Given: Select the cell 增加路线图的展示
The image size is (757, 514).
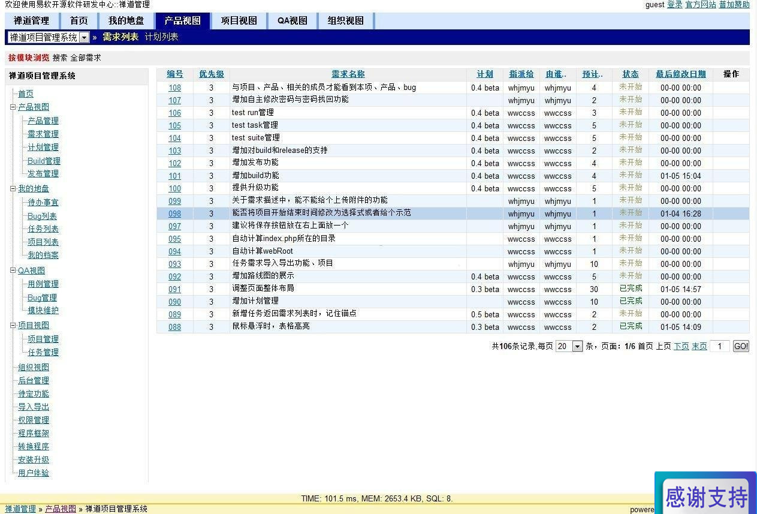Looking at the screenshot, I should click(348, 276).
